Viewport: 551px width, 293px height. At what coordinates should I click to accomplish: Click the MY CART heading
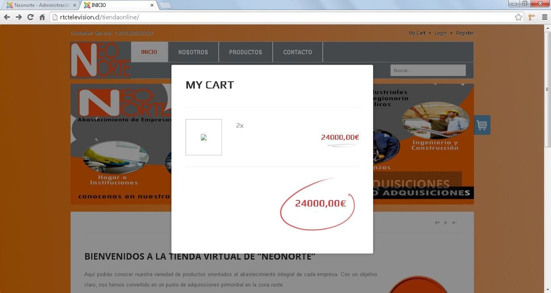tap(210, 85)
